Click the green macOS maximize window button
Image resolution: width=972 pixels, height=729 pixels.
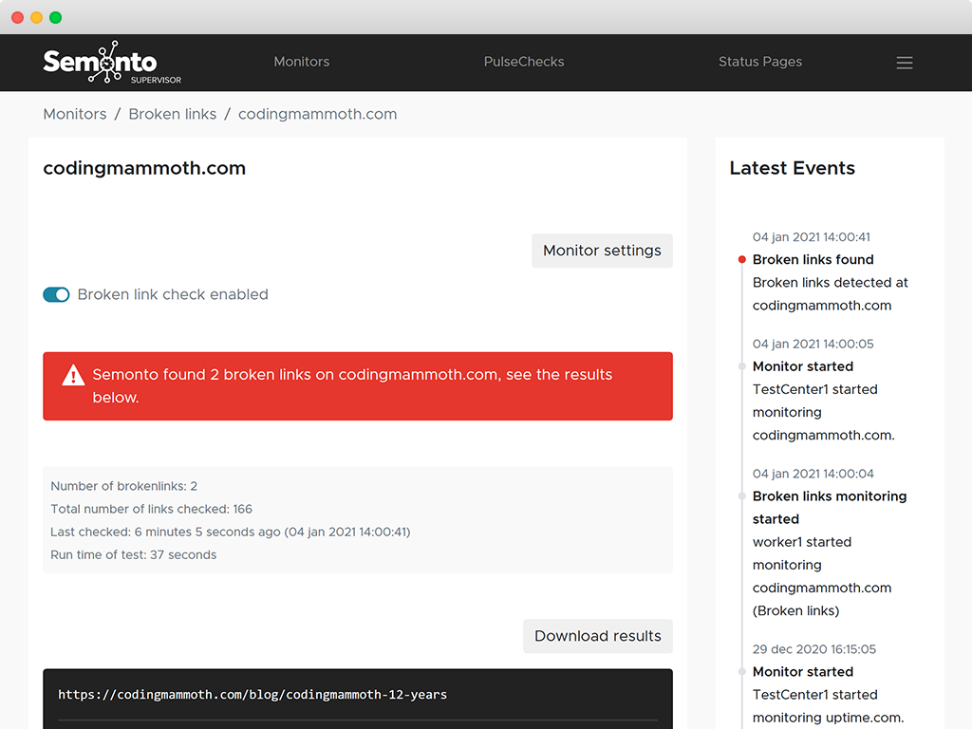pos(56,17)
